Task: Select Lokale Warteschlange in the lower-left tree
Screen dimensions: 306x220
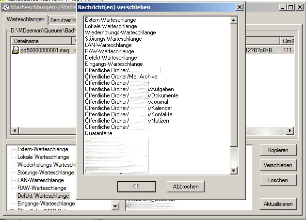Action: point(43,157)
